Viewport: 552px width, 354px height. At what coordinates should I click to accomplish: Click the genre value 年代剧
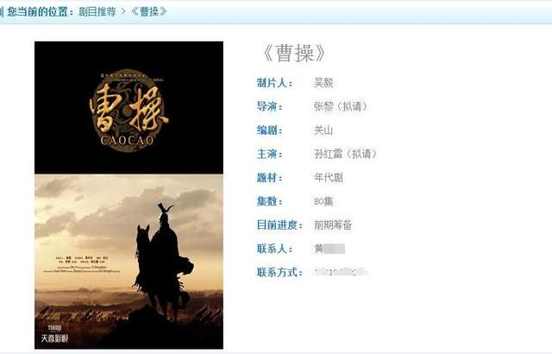point(328,178)
